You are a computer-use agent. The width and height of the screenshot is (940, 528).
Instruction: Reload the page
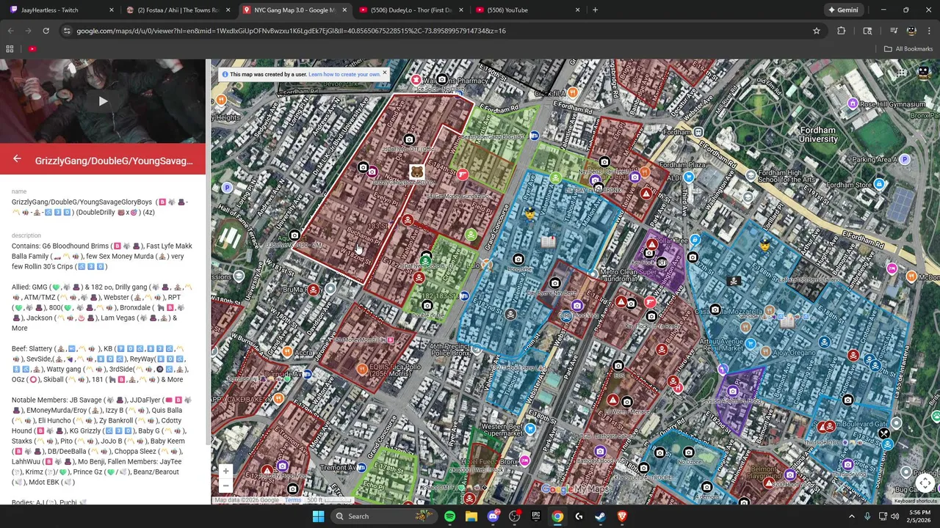pyautogui.click(x=46, y=31)
